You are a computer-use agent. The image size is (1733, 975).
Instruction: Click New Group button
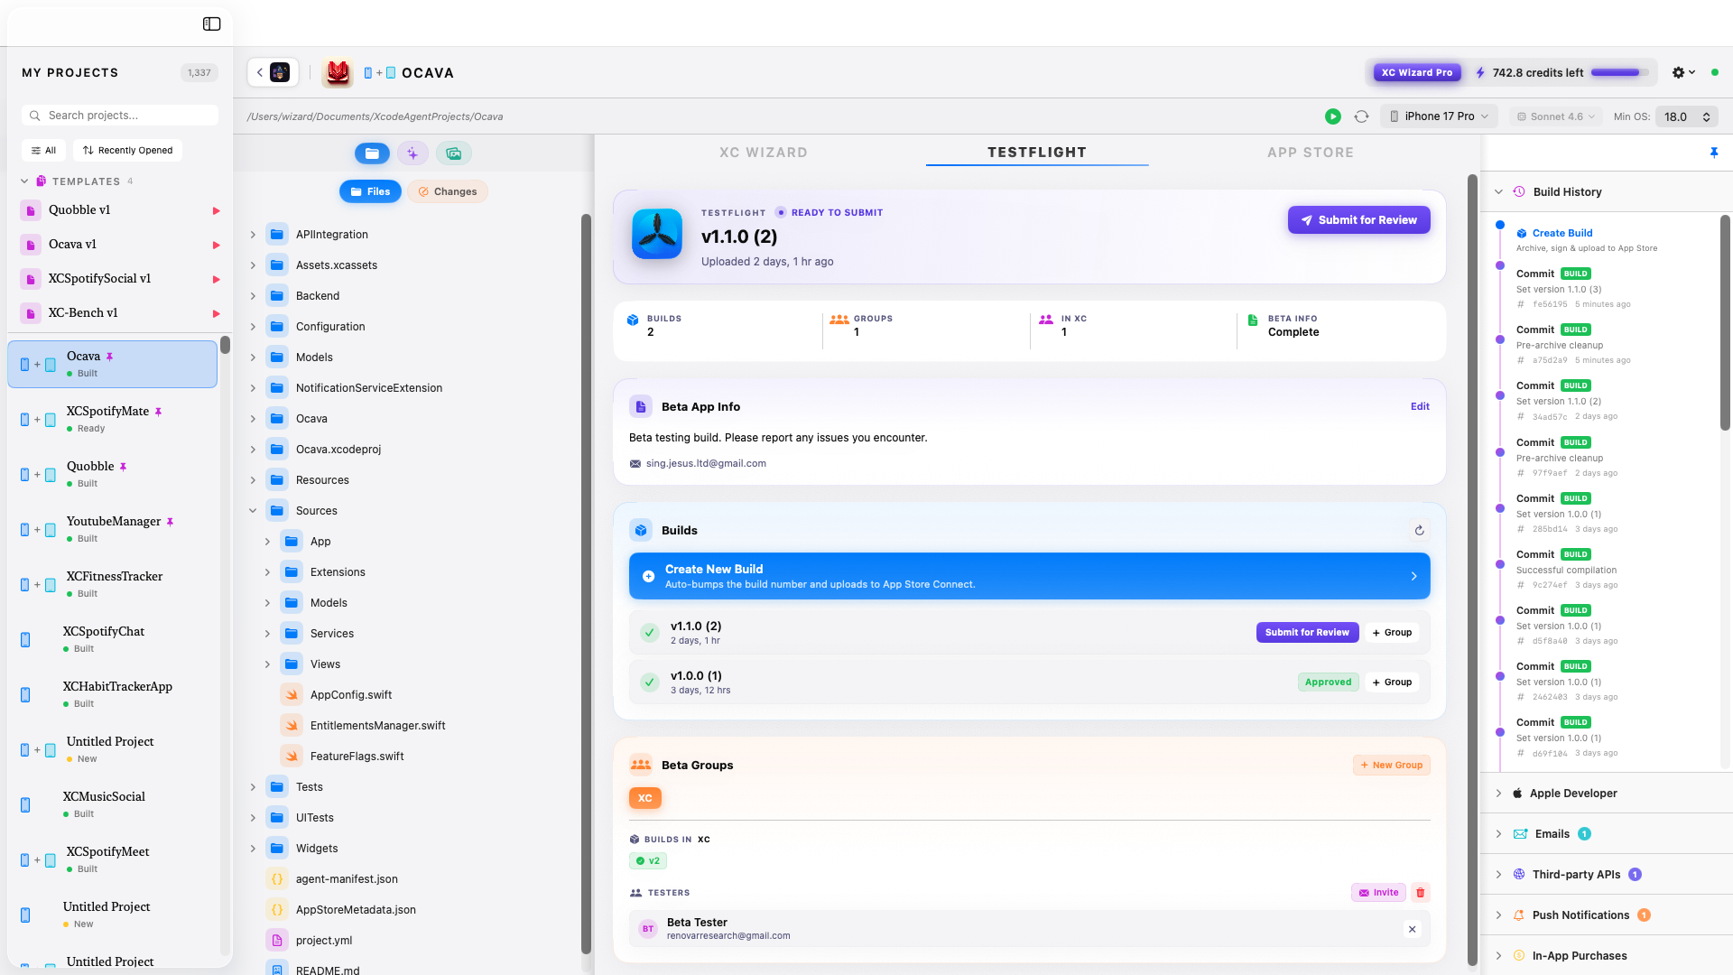click(x=1391, y=766)
